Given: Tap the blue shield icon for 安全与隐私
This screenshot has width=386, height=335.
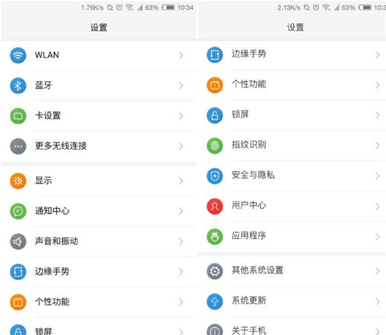Looking at the screenshot, I should click(x=214, y=175).
